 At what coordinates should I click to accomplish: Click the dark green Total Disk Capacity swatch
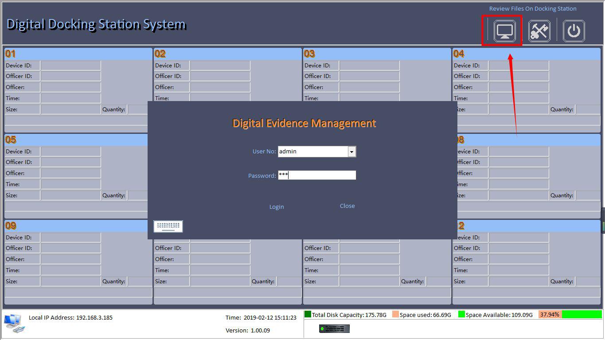pos(308,314)
